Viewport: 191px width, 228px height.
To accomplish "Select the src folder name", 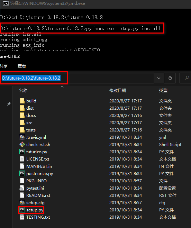I will [29, 122].
